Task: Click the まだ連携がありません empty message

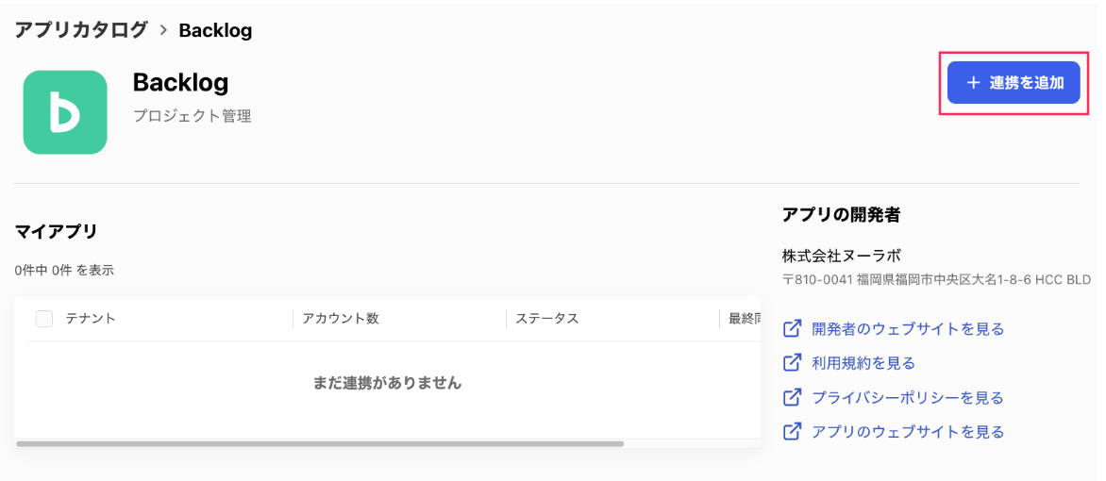Action: (387, 383)
